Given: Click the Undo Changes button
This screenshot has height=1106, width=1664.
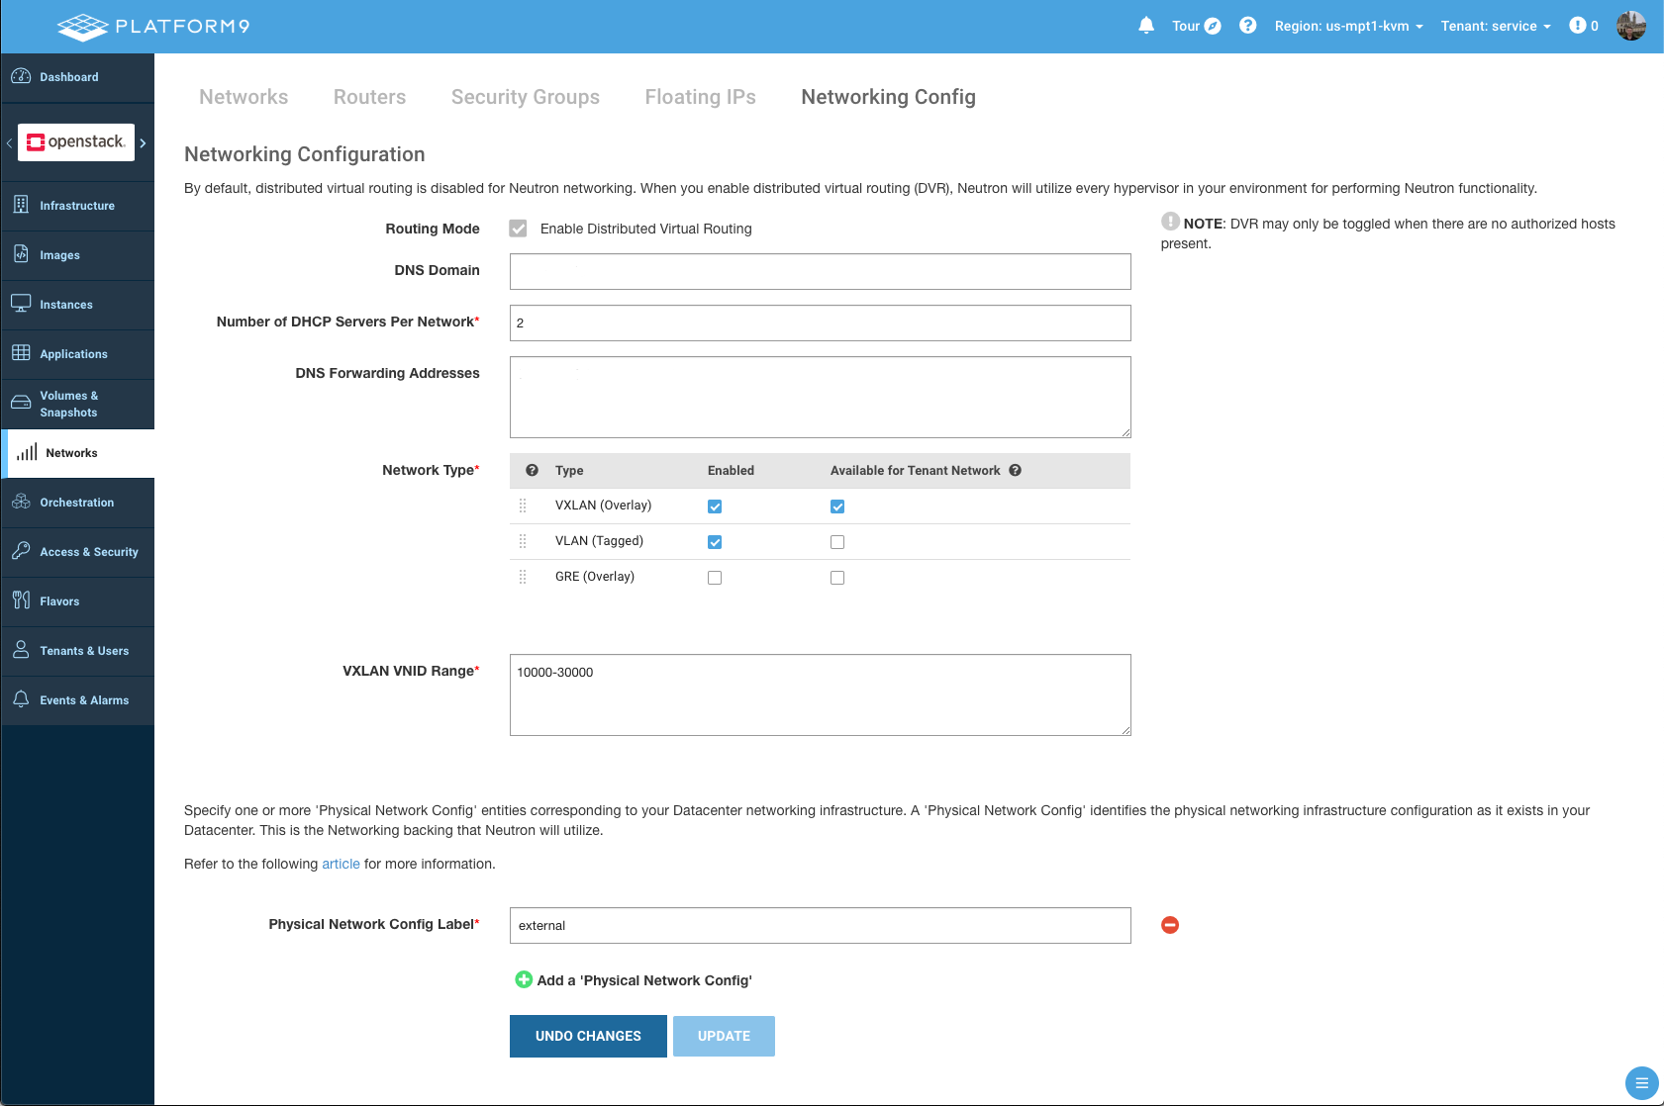Looking at the screenshot, I should (588, 1036).
